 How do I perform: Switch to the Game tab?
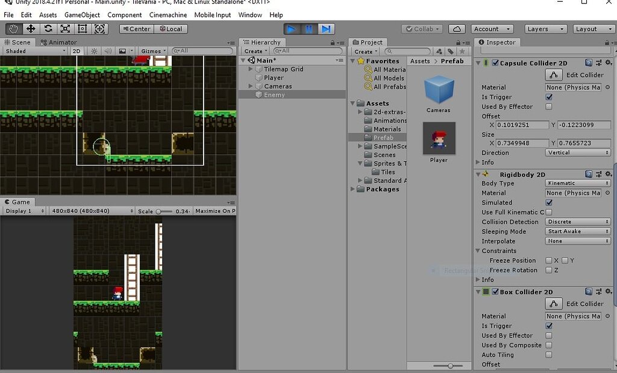click(x=18, y=202)
